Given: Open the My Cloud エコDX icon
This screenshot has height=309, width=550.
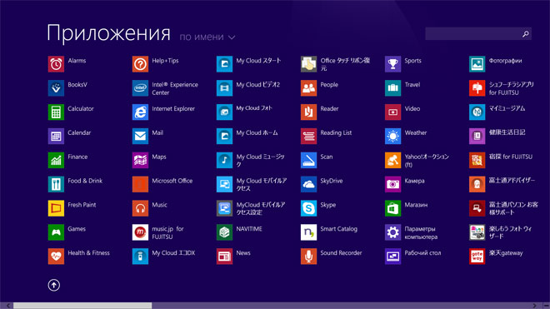Looking at the screenshot, I should 140,256.
